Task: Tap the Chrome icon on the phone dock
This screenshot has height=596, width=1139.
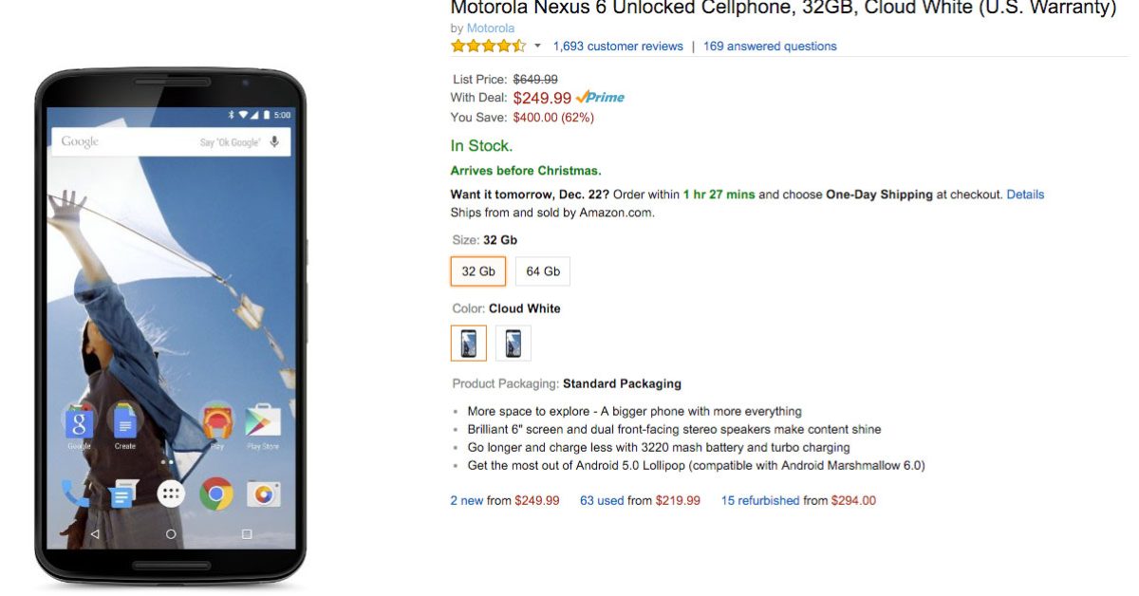Action: tap(216, 494)
